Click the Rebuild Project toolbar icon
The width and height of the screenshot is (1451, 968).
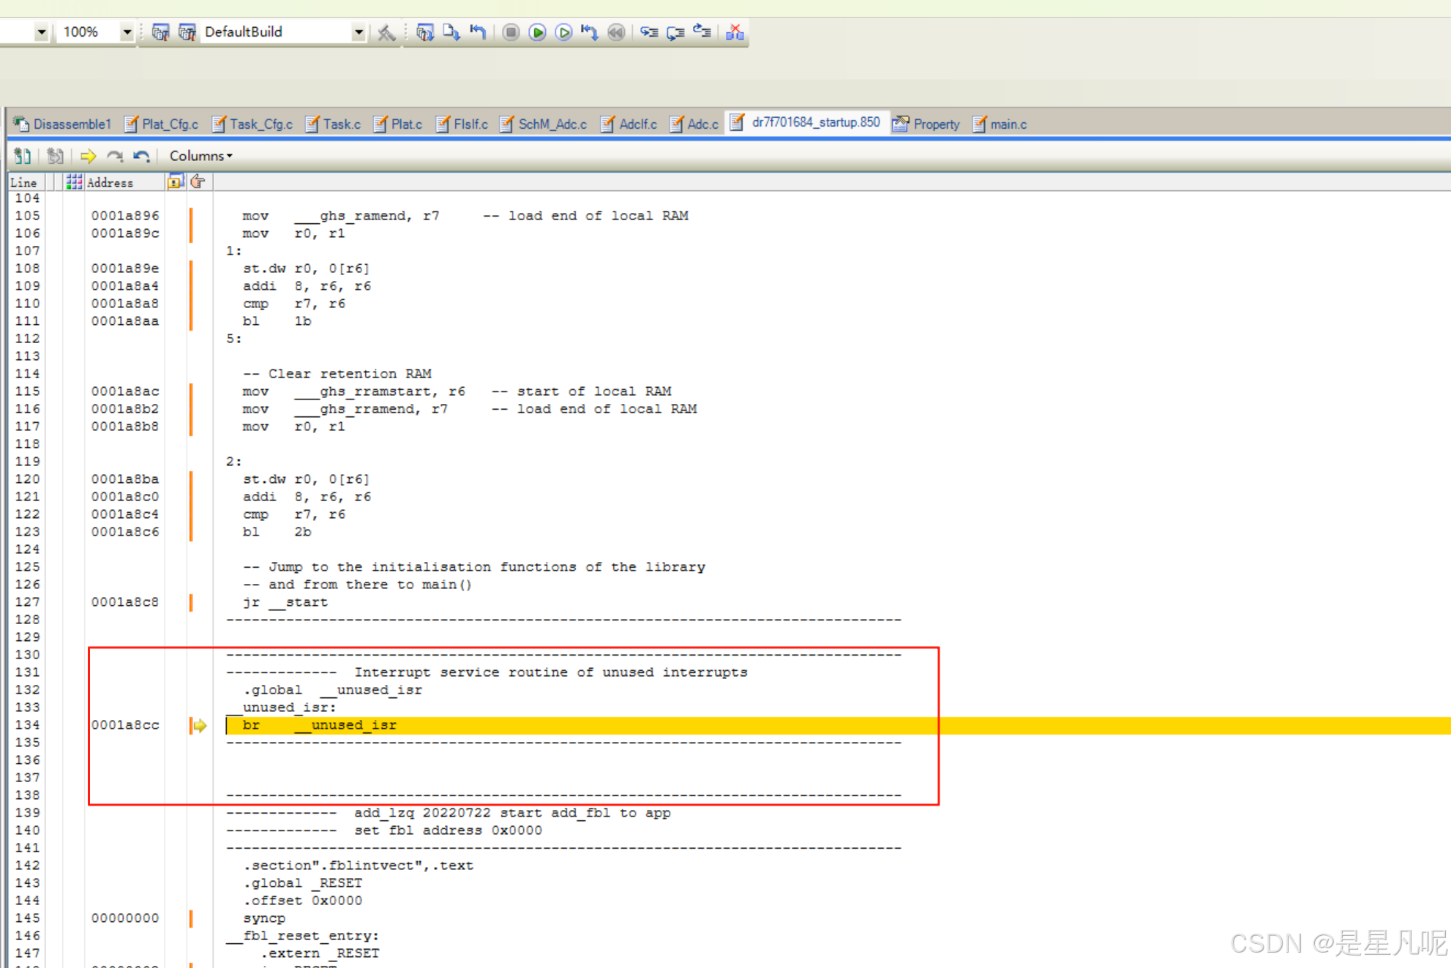[x=187, y=32]
